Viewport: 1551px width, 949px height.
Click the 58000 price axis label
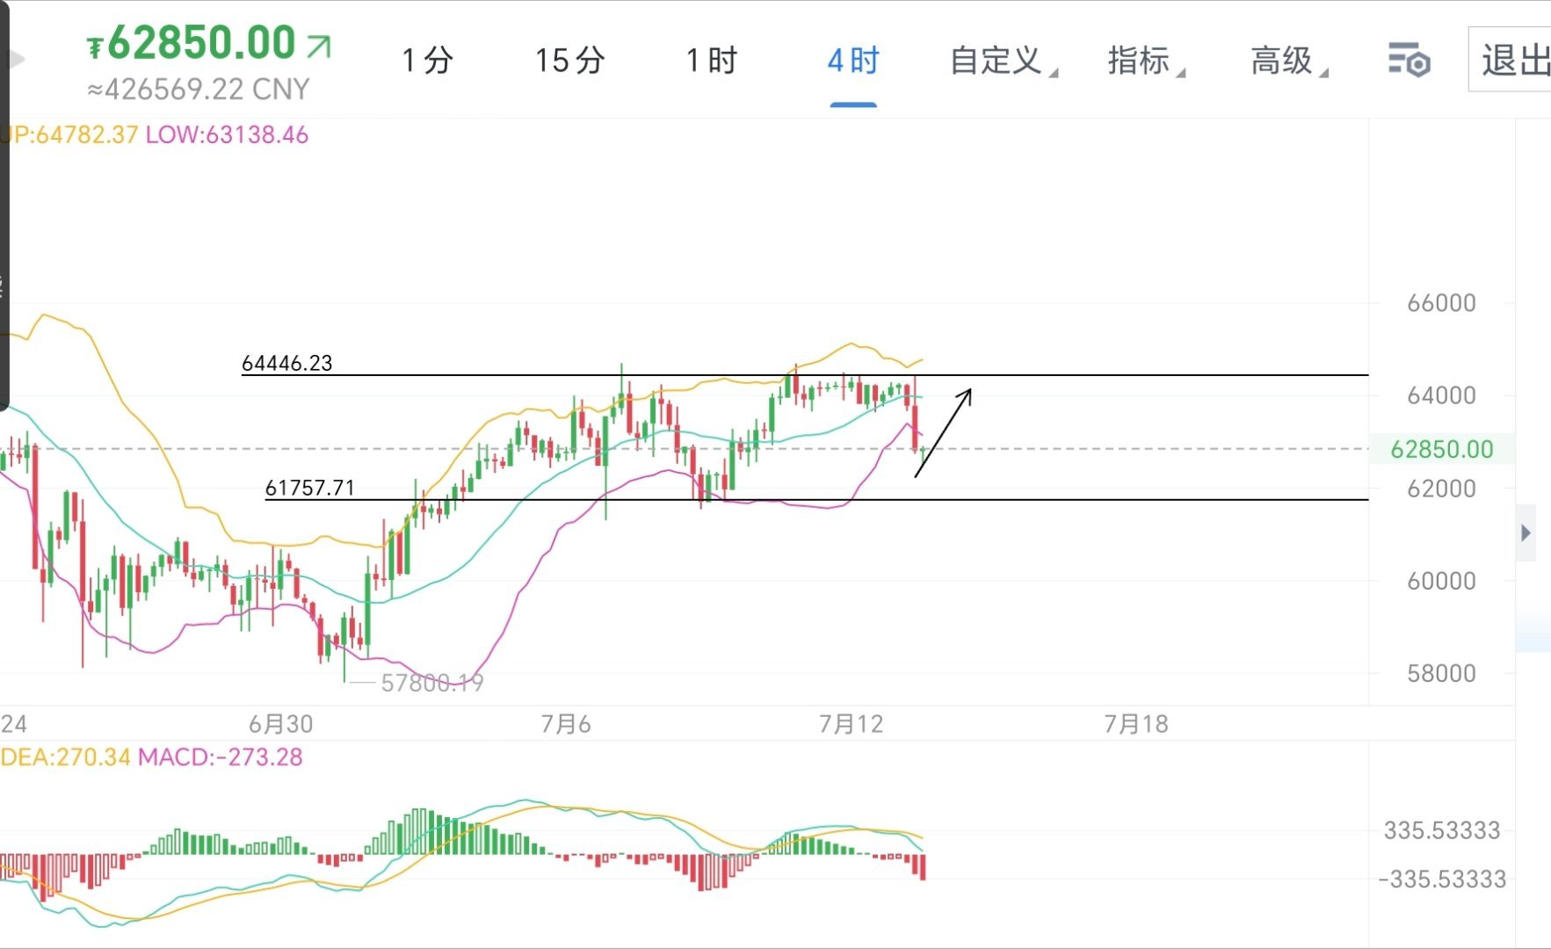point(1441,674)
